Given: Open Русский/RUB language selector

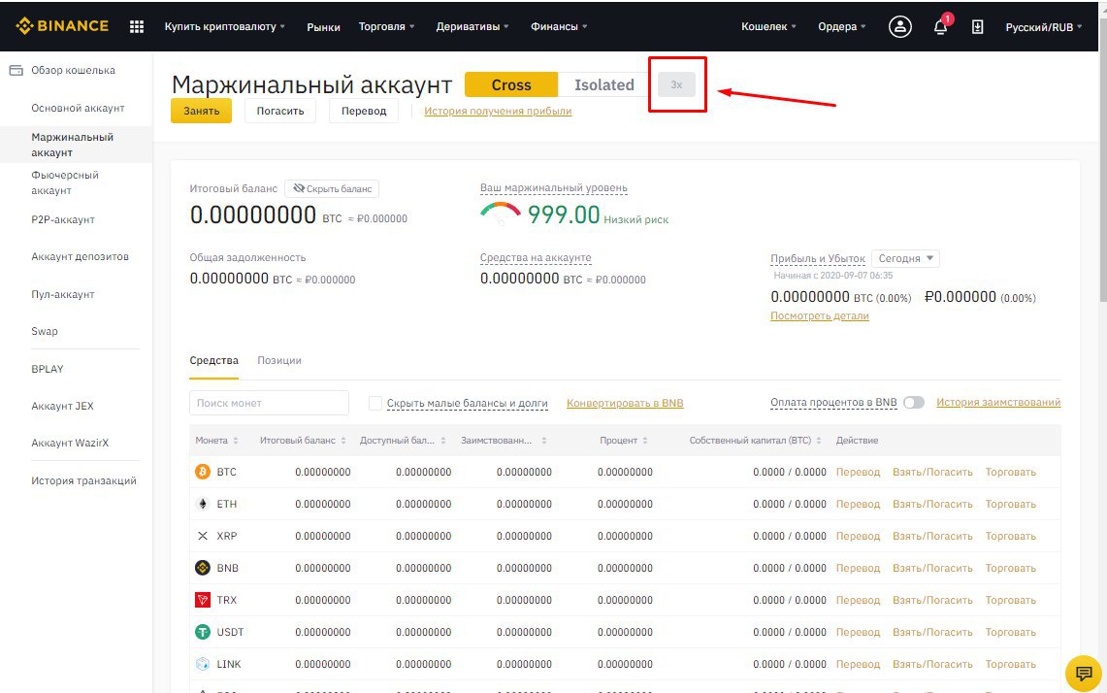Looking at the screenshot, I should (x=1044, y=27).
